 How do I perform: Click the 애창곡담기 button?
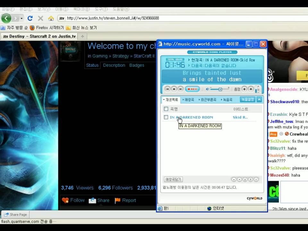coord(173,179)
